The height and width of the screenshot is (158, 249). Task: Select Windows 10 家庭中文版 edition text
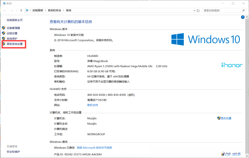tap(69, 35)
